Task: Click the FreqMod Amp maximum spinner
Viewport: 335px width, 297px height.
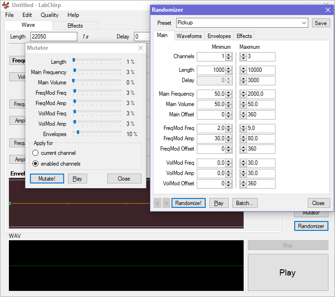Action: click(243, 138)
